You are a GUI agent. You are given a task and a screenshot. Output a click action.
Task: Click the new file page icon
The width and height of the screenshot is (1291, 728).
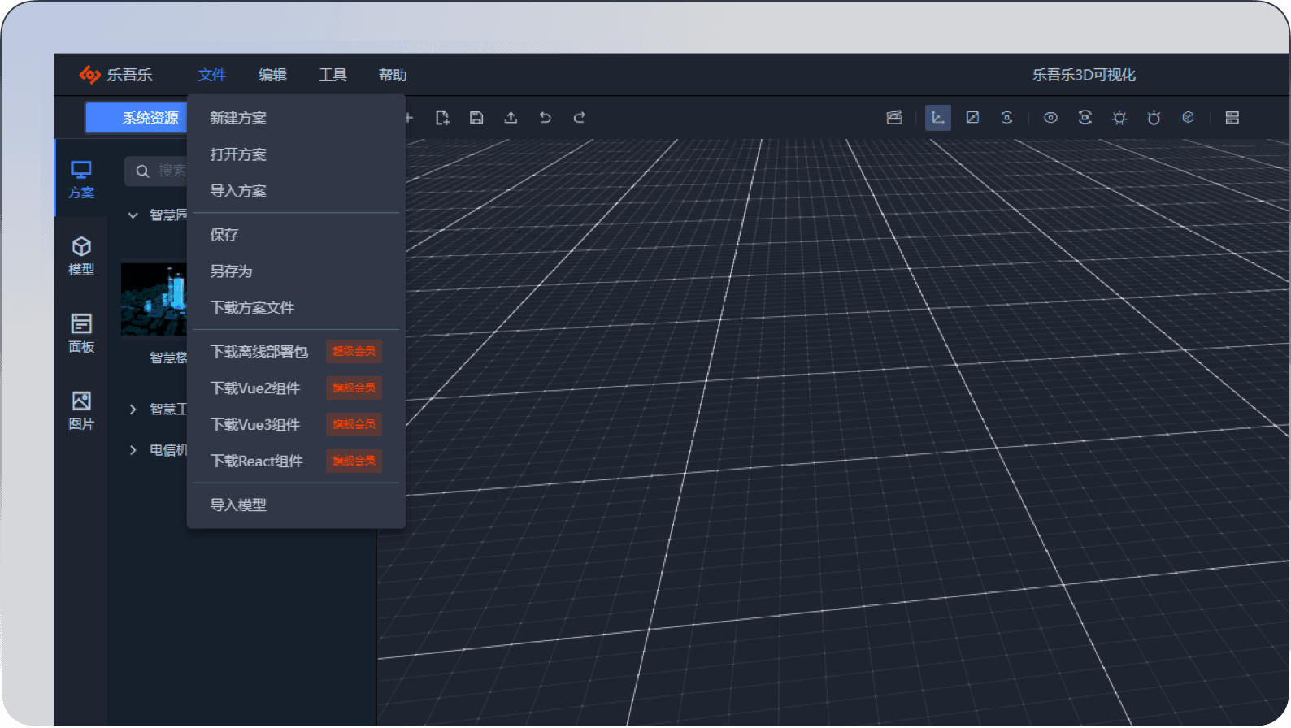(x=442, y=118)
